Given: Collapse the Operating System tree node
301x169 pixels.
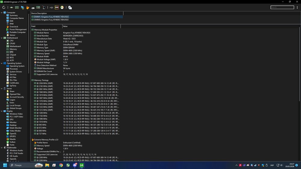Looking at the screenshot, I should click(x=2, y=63).
